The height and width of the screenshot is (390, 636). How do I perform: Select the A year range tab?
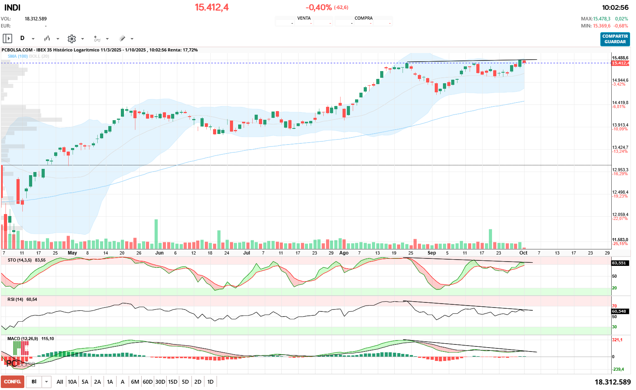pos(123,382)
